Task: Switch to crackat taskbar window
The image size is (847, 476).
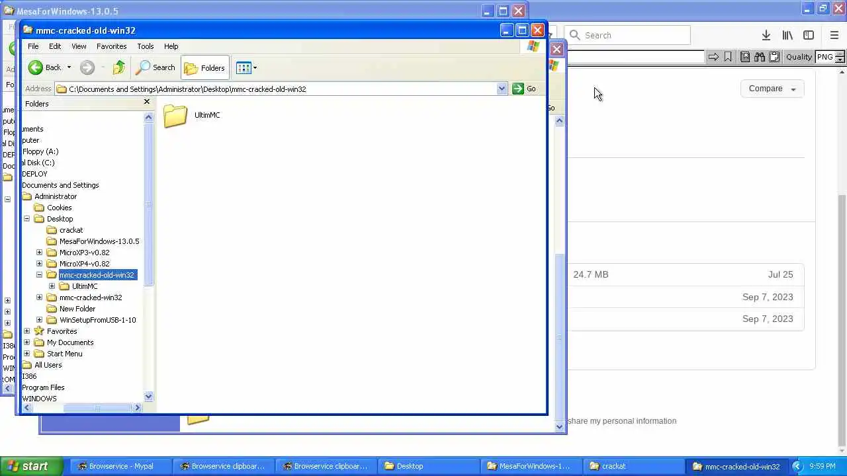Action: click(633, 466)
